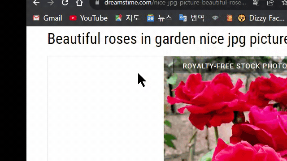Viewport: 287px width, 161px height.
Task: Go back to the previous page
Action: [36, 3]
